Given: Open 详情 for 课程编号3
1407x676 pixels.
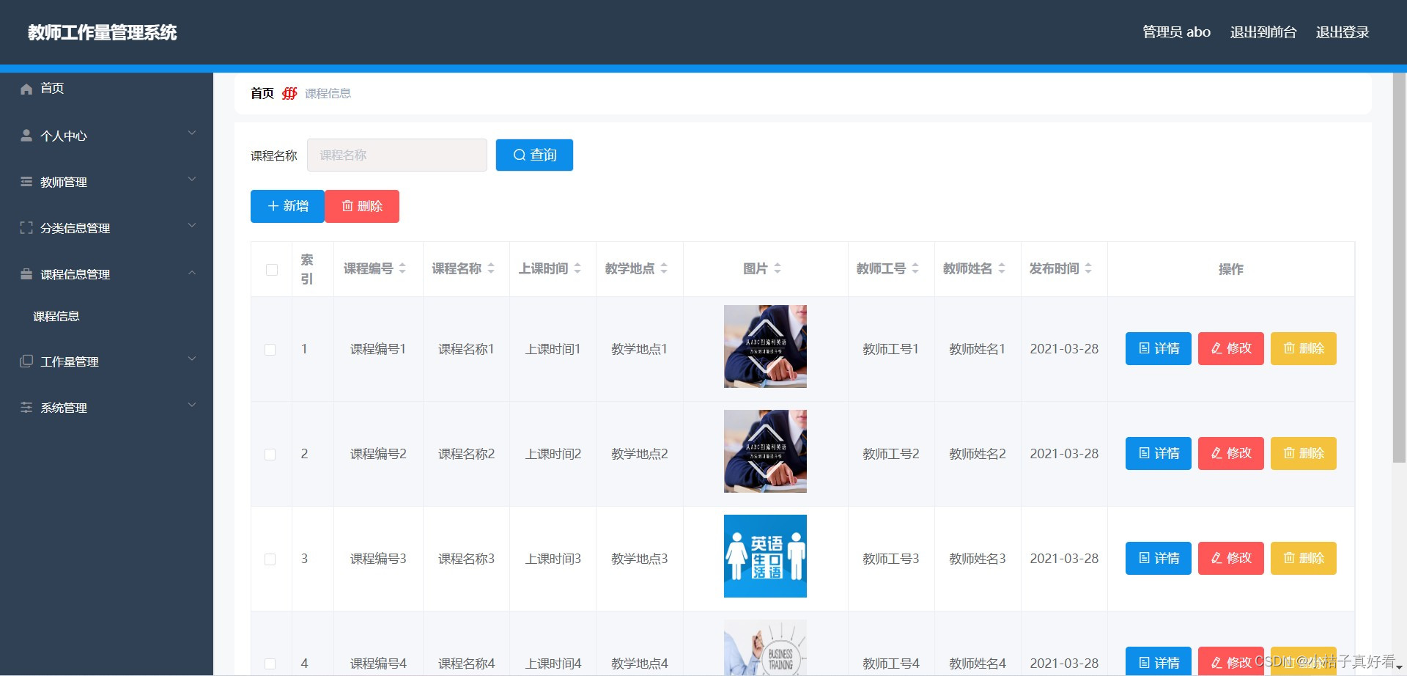Looking at the screenshot, I should click(1158, 558).
